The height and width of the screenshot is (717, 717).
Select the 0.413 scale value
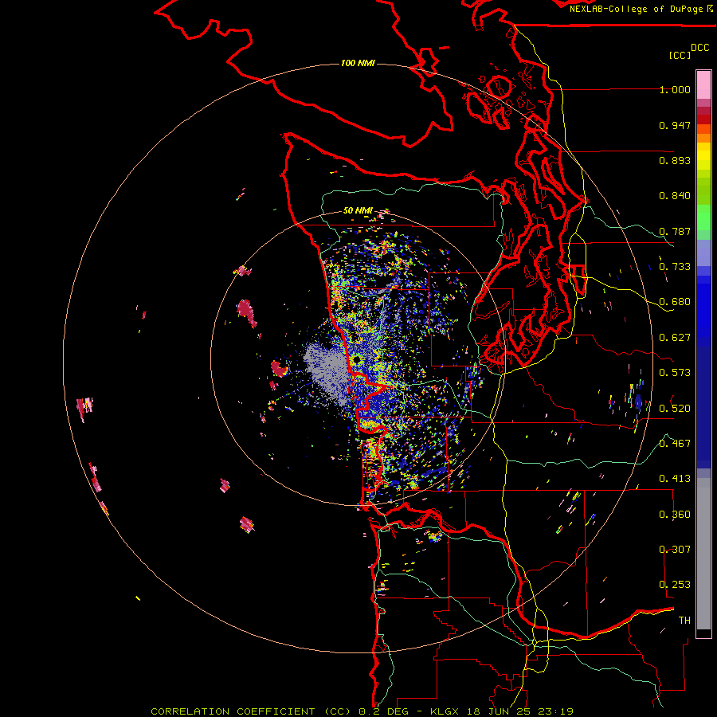pyautogui.click(x=675, y=479)
